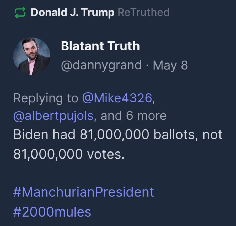Open the Blatant Truth profile avatar
This screenshot has height=226, width=236.
pos(32,56)
